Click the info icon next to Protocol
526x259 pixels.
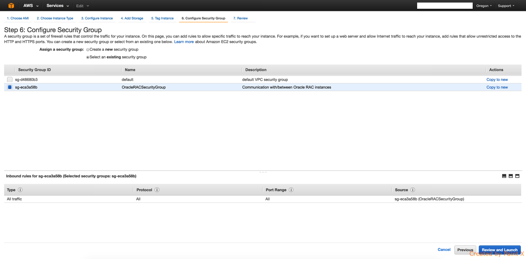point(157,189)
